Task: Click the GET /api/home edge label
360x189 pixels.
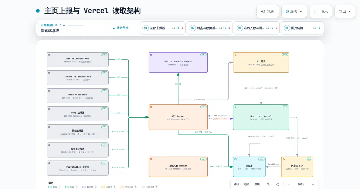Action: click(x=220, y=115)
